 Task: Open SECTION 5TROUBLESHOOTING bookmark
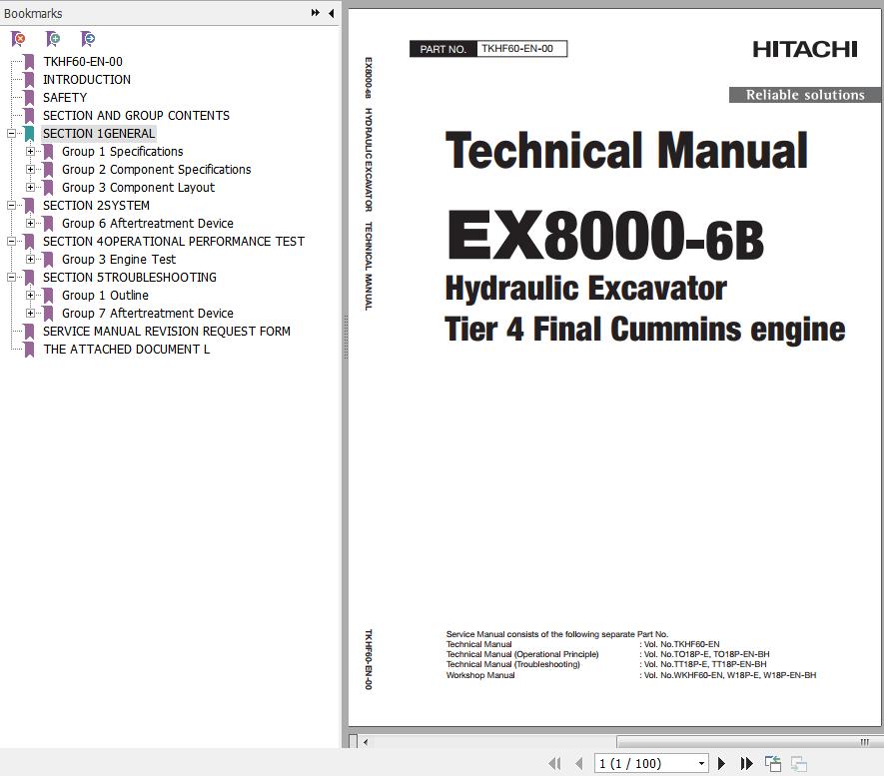[130, 278]
